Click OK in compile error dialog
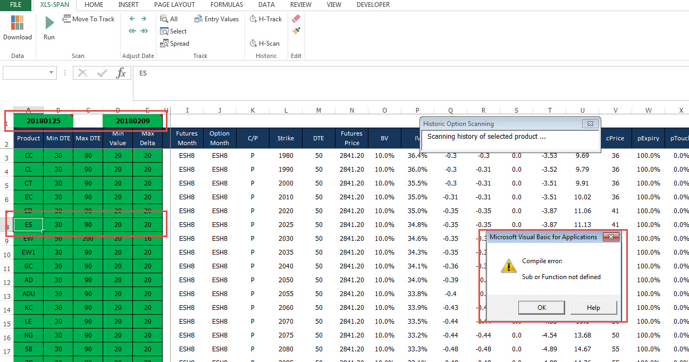689x362 pixels. (542, 307)
